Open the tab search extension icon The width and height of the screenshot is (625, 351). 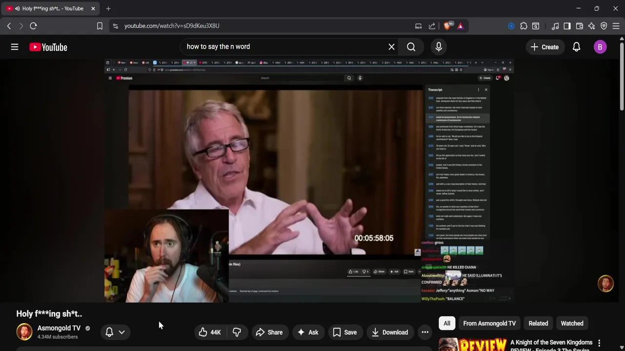coord(536,26)
